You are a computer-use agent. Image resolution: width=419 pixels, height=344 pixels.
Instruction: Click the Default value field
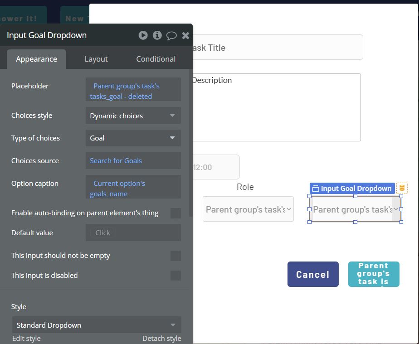133,233
